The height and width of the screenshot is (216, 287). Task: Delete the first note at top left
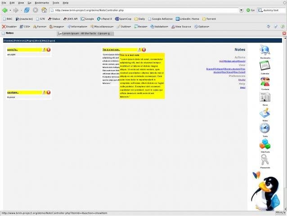(x=49, y=49)
